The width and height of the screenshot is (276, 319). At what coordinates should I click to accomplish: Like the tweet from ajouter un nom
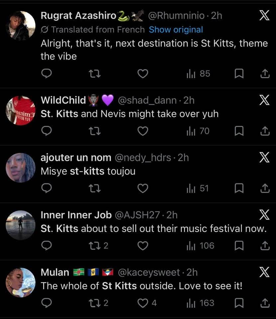(x=143, y=188)
